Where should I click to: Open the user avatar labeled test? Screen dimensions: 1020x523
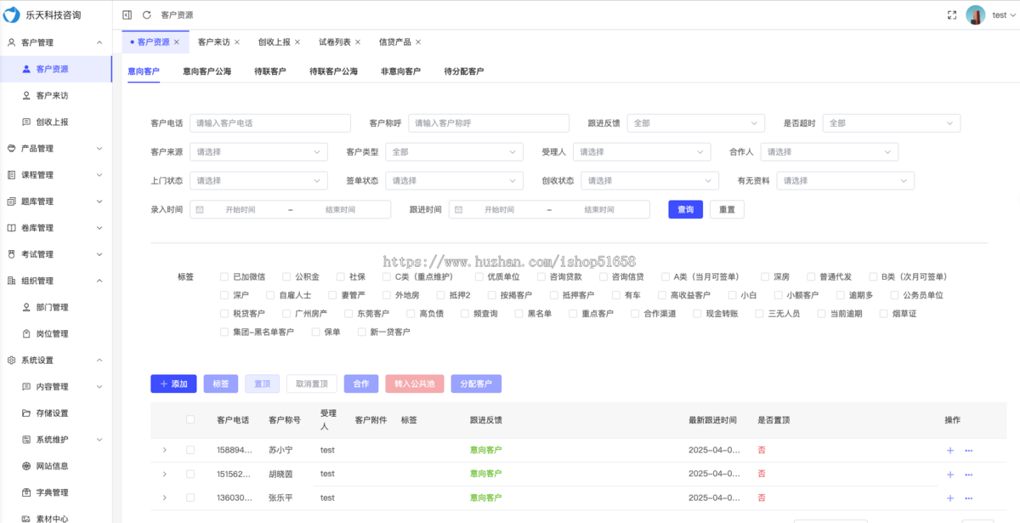[x=975, y=14]
